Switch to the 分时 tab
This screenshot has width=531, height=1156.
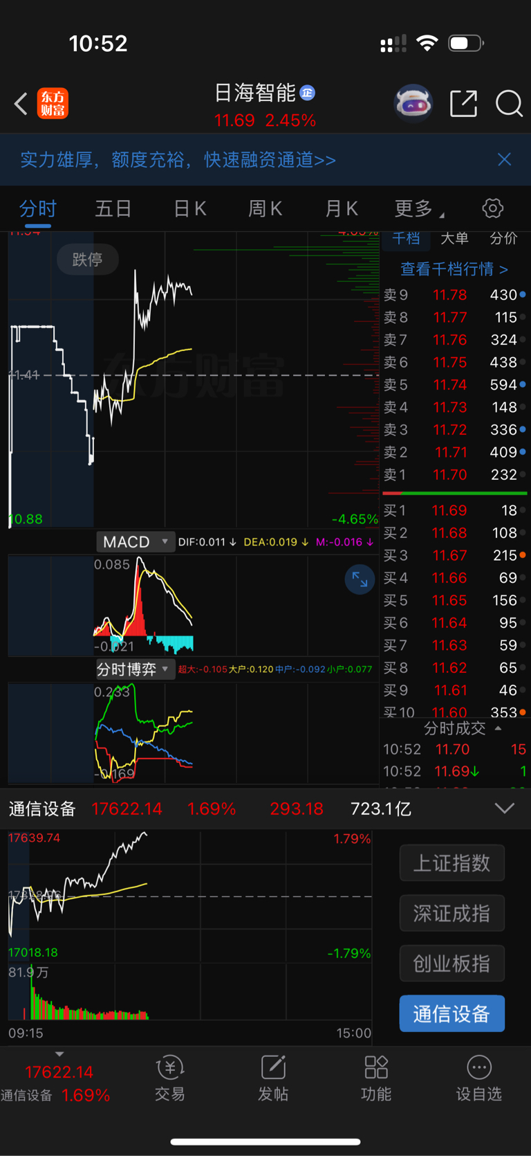37,208
